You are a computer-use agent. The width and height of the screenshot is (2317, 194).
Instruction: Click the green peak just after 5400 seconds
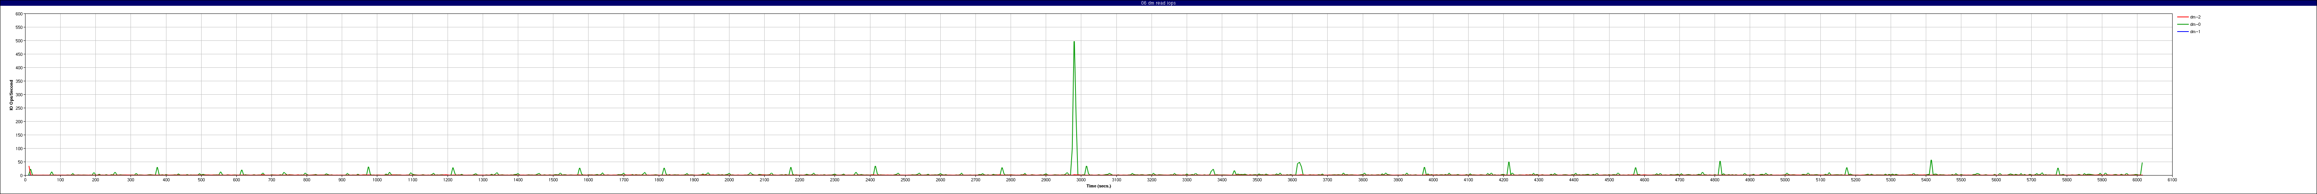coord(1931,161)
